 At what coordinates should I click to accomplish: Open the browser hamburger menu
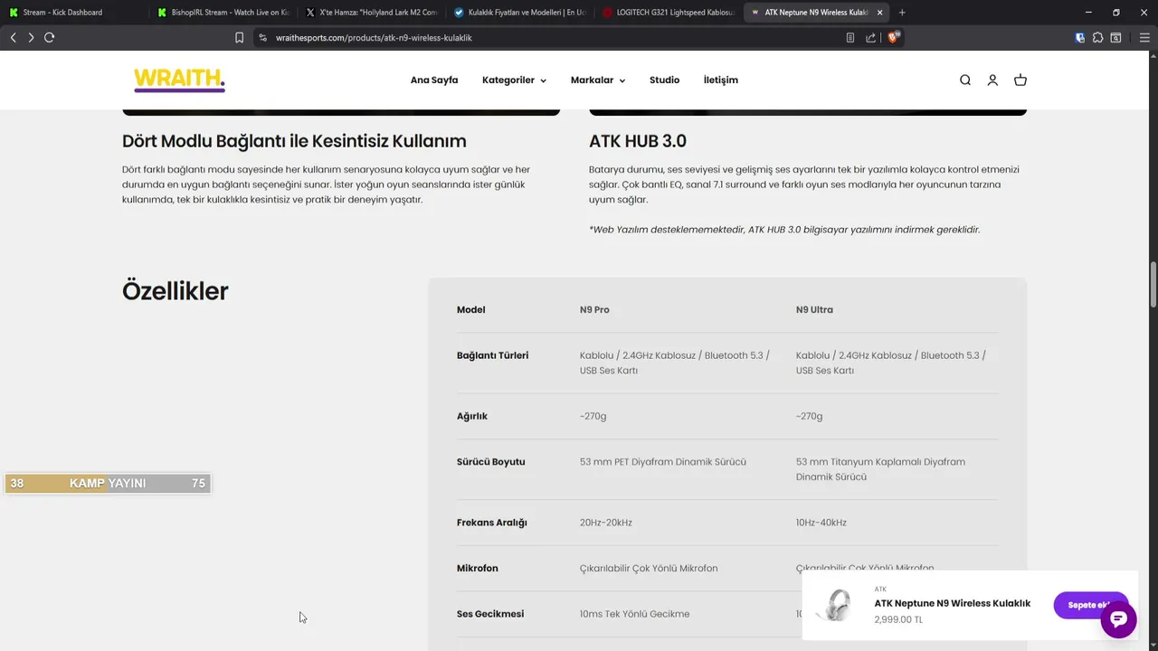[1144, 38]
